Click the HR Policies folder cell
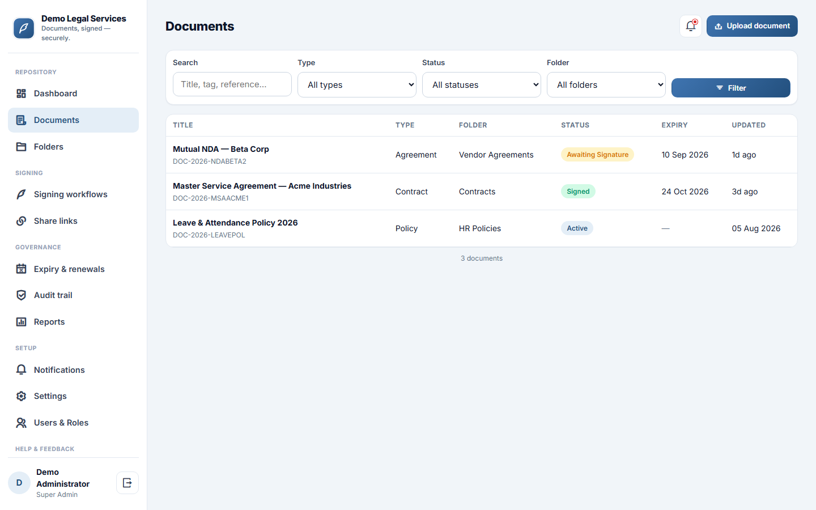The width and height of the screenshot is (816, 510). pos(480,228)
